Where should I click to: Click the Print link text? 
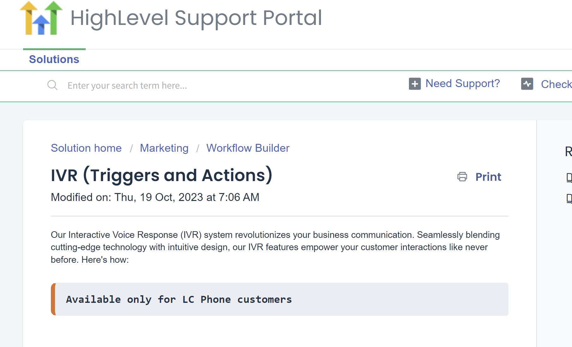tap(488, 177)
